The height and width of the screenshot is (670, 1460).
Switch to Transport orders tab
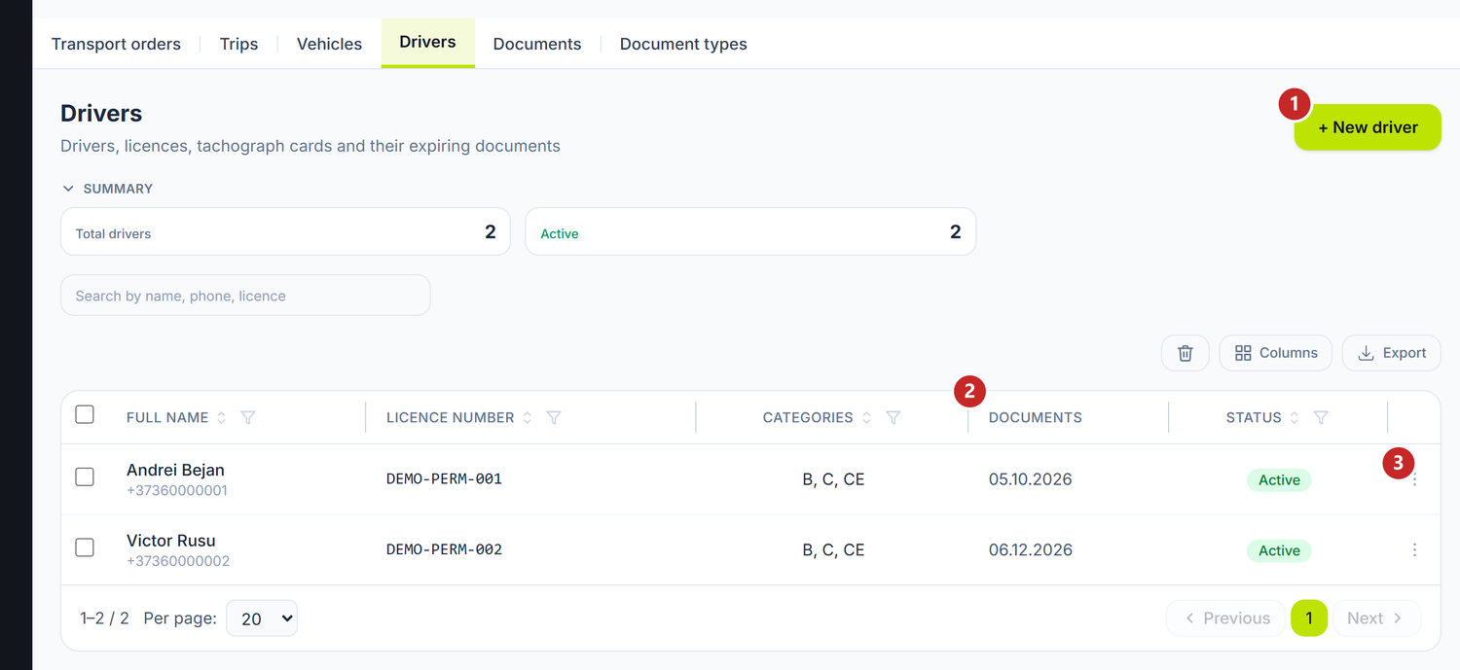116,44
